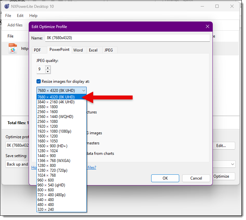Screen dimensions: 246x220
Task: Choose 480 × 480 resolution
Action: click(62, 205)
